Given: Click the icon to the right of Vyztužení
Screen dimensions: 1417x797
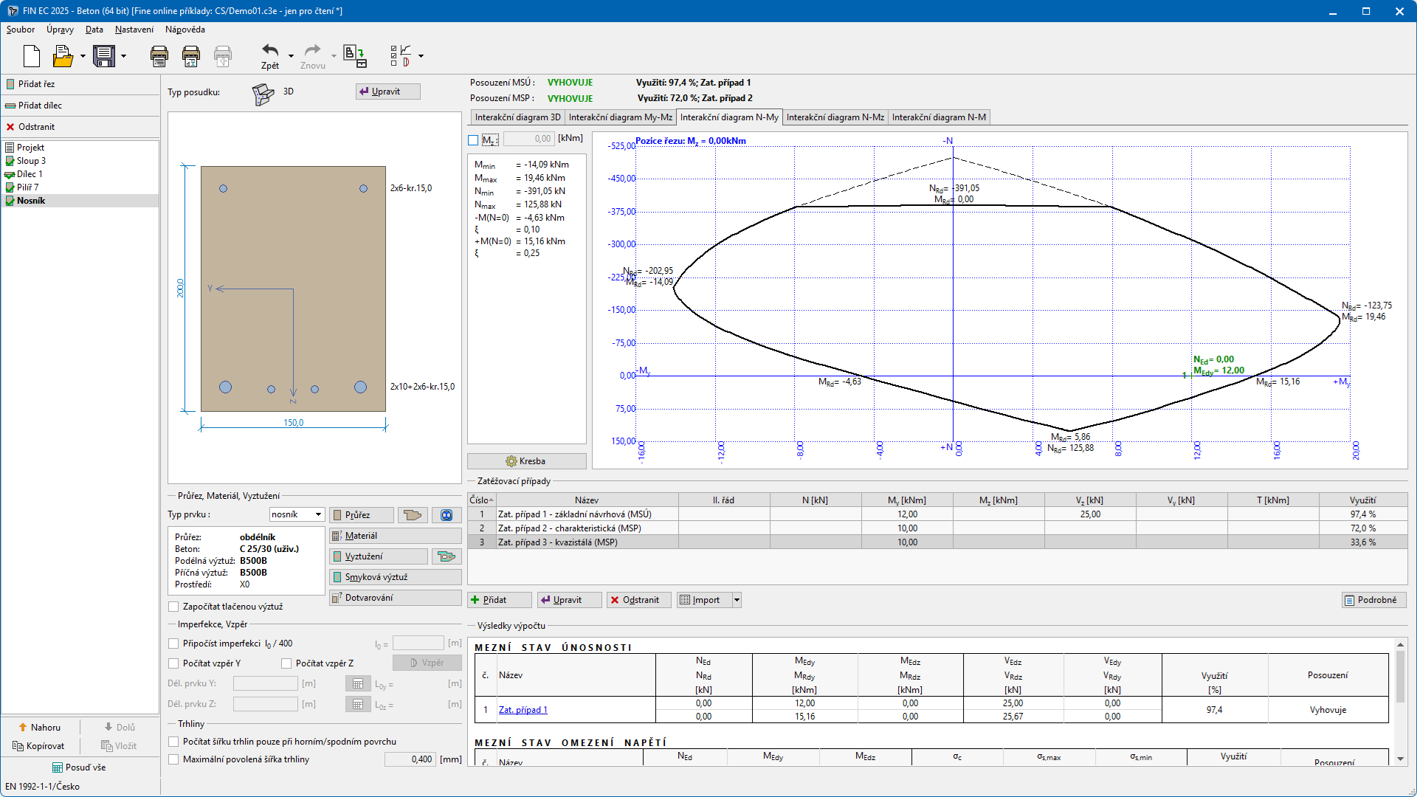Looking at the screenshot, I should tap(445, 556).
